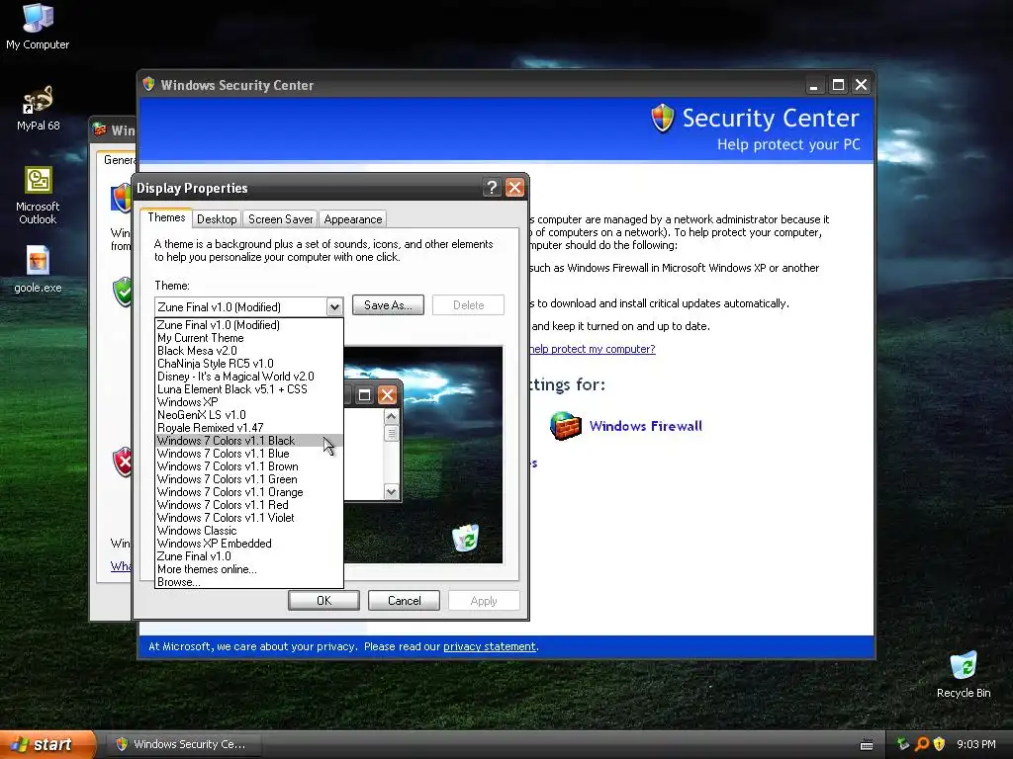Click the Windows Firewall settings link
Viewport: 1013px width, 759px height.
[x=645, y=426]
